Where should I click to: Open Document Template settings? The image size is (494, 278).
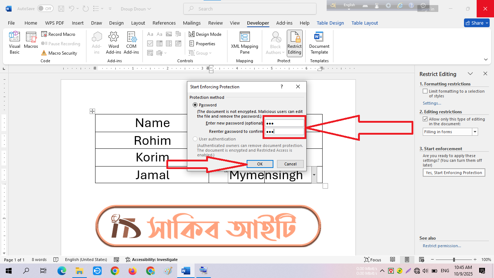[319, 43]
